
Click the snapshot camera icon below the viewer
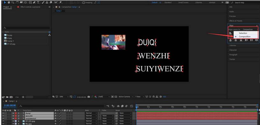click(x=89, y=97)
